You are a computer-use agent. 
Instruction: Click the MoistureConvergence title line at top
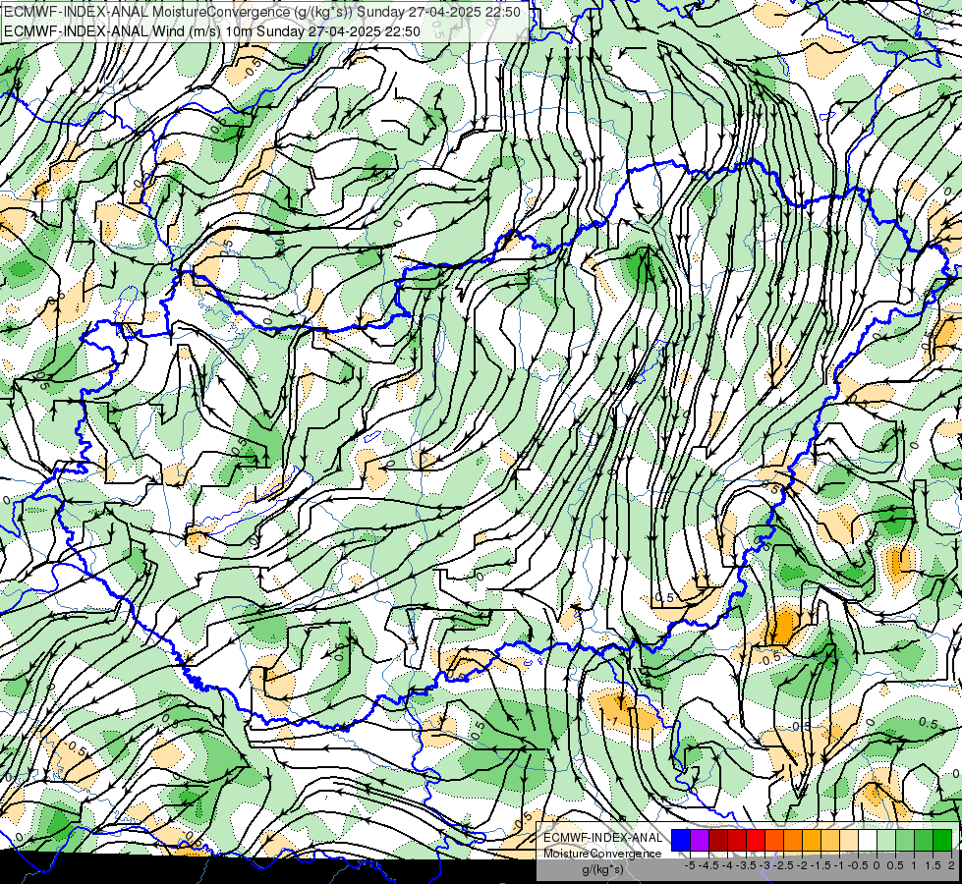262,12
